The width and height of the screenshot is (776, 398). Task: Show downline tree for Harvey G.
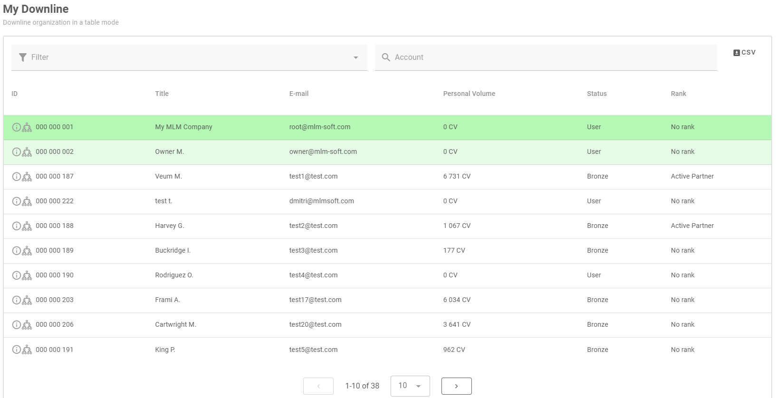point(27,226)
